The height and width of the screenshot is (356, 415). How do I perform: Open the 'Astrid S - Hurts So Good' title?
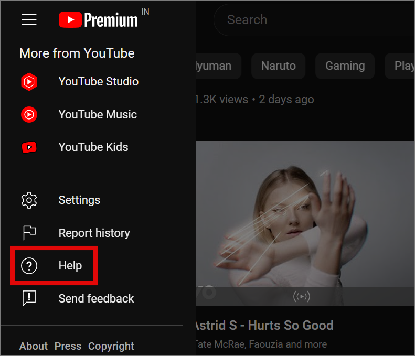[264, 325]
